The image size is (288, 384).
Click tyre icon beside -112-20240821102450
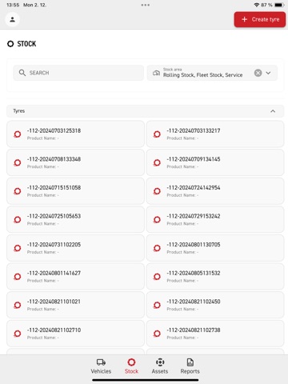coord(157,306)
